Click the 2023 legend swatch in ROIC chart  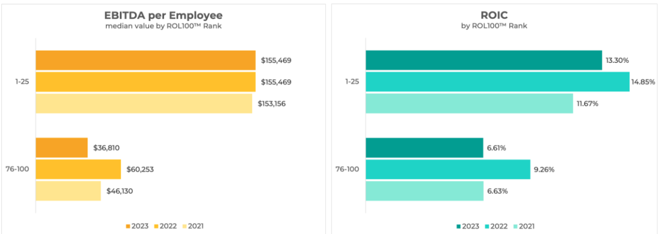[x=459, y=226]
